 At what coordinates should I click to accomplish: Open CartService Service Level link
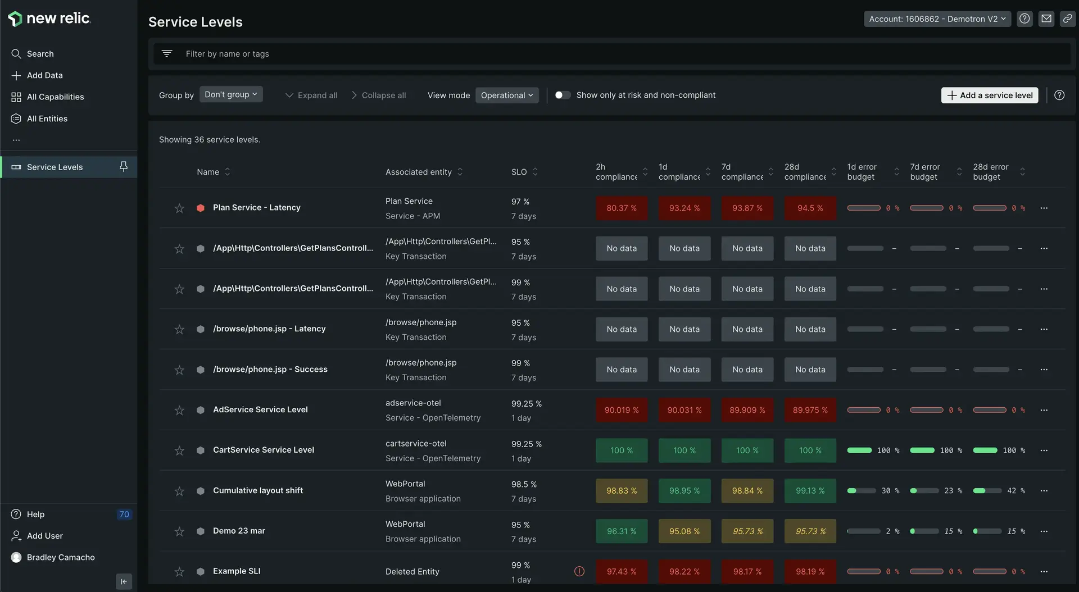click(263, 450)
